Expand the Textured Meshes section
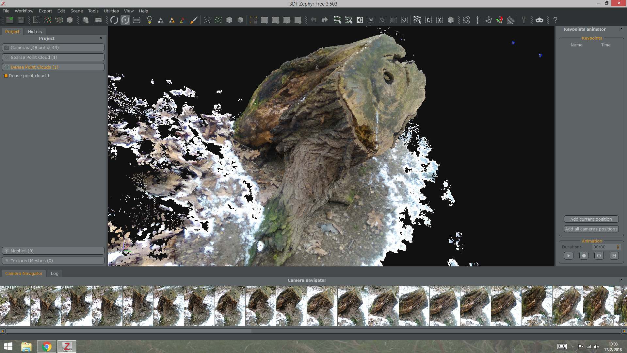Image resolution: width=627 pixels, height=353 pixels. 53,261
